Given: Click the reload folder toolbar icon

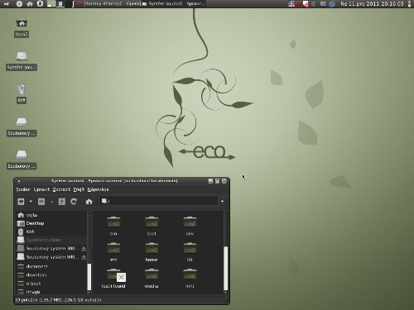Looking at the screenshot, I should coord(74,202).
